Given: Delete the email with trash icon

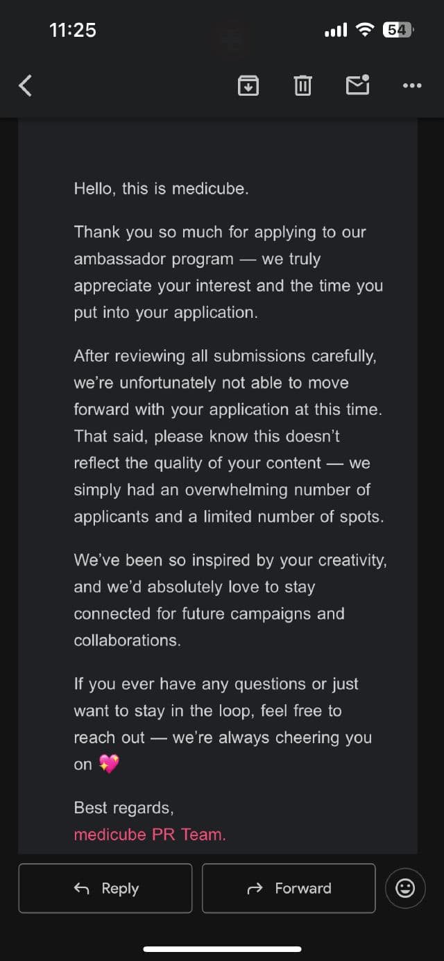Looking at the screenshot, I should (302, 85).
